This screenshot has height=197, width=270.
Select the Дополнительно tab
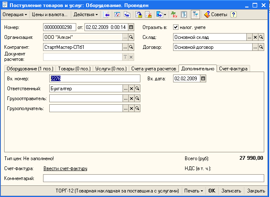(x=198, y=68)
